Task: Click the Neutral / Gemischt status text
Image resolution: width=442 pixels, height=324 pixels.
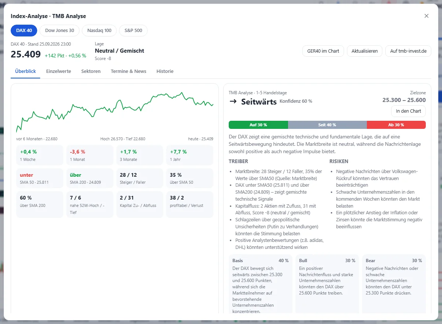Action: click(120, 51)
